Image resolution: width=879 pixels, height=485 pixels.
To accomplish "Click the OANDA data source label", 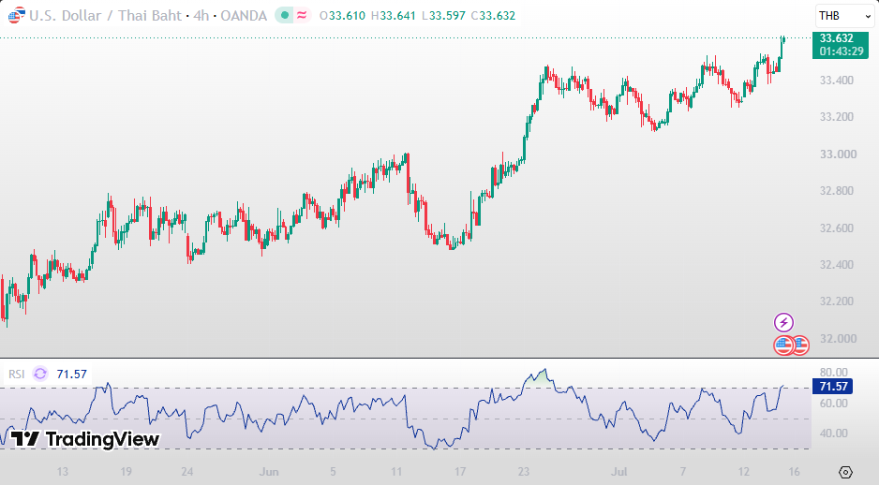I will click(x=244, y=16).
